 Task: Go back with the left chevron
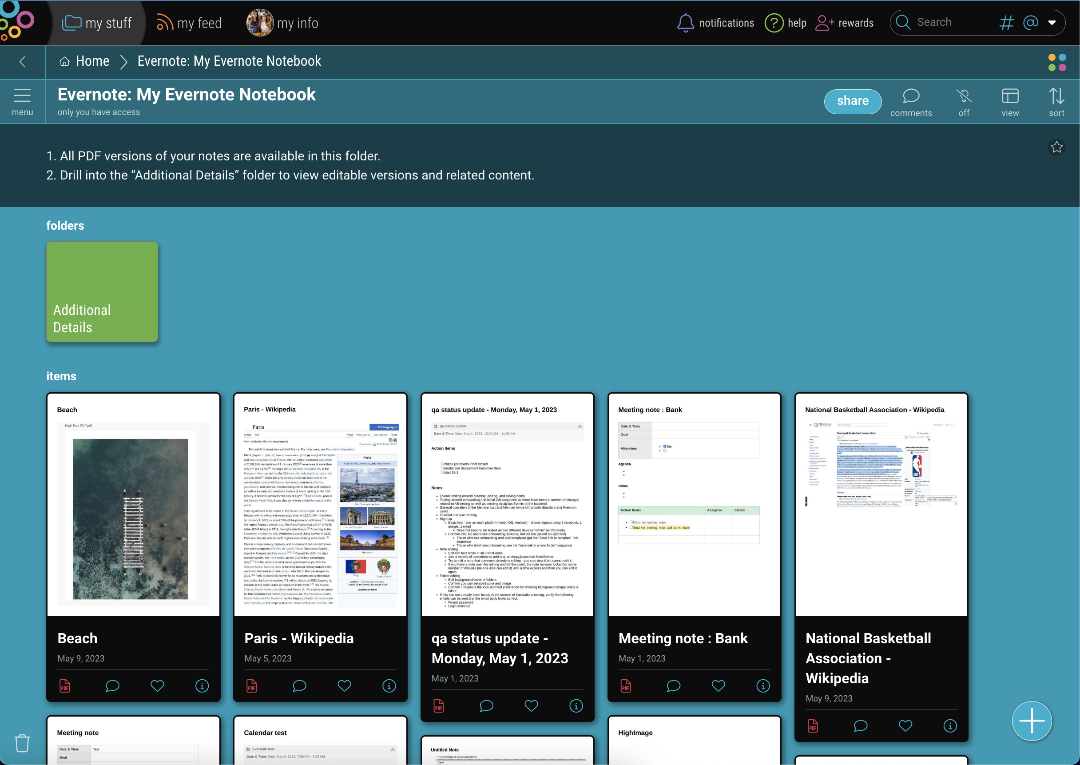[x=22, y=62]
